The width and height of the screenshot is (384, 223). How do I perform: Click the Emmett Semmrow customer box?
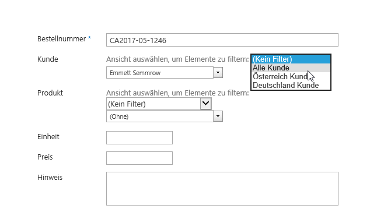click(160, 73)
